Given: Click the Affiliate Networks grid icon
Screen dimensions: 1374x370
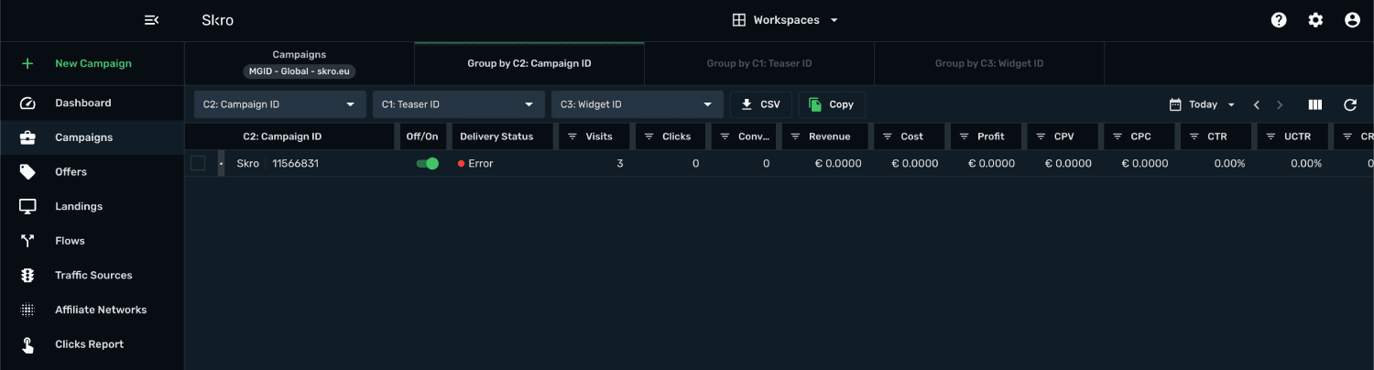Looking at the screenshot, I should click(x=27, y=310).
